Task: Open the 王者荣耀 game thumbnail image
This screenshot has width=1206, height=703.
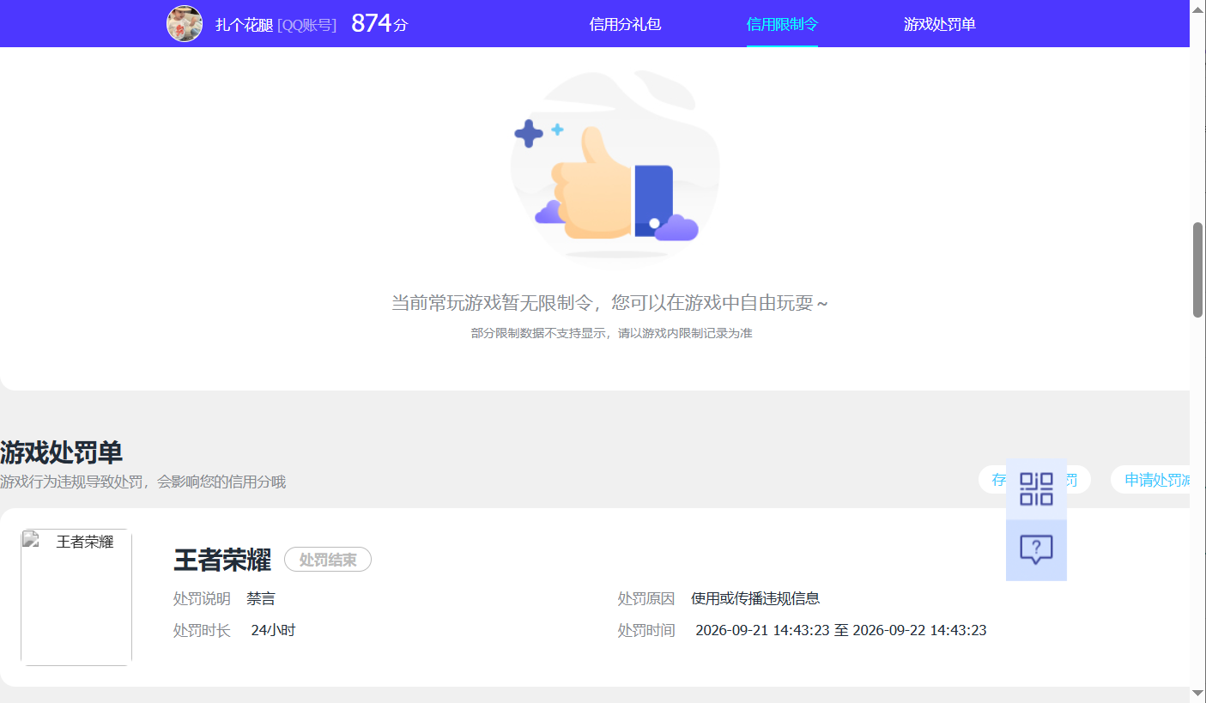Action: click(x=76, y=597)
